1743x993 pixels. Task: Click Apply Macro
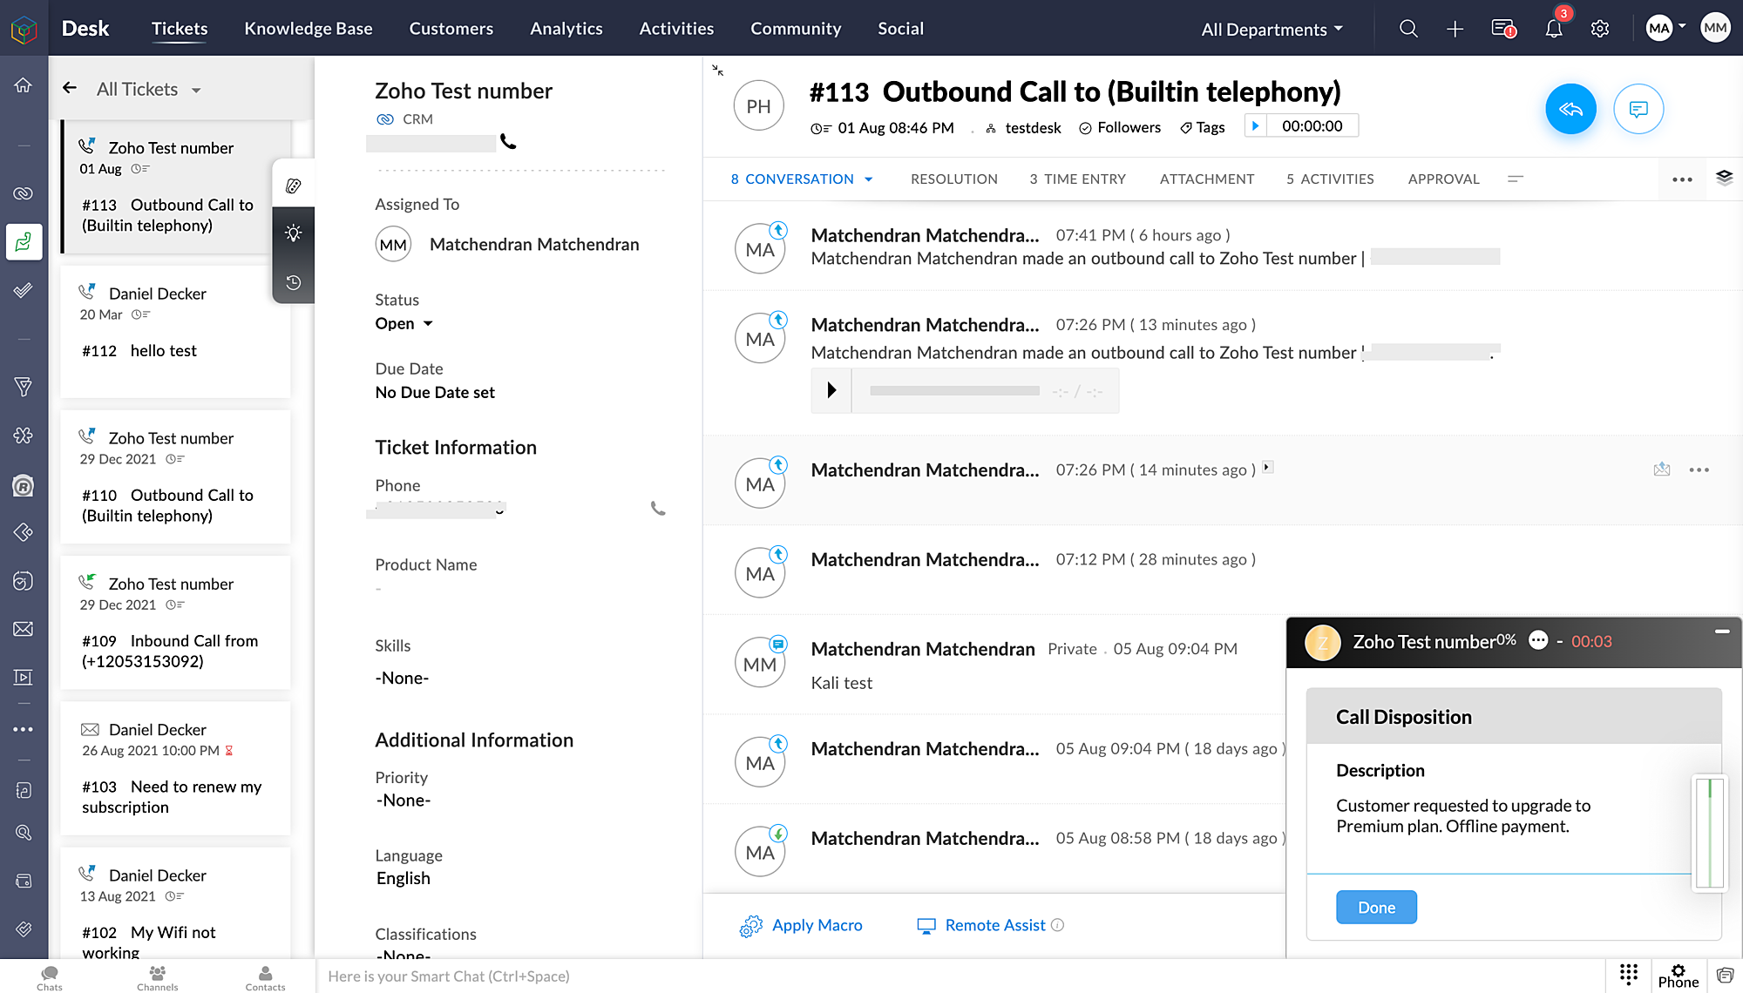point(801,925)
